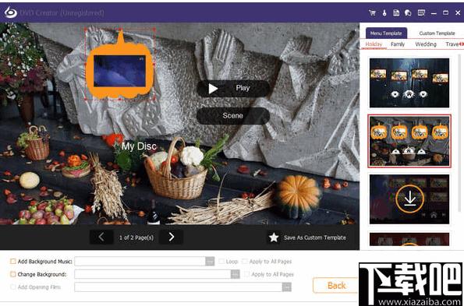Download the third Holiday template
The height and width of the screenshot is (306, 464).
tap(409, 199)
